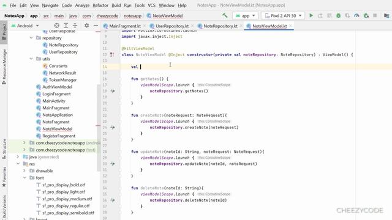This screenshot has height=220, width=392.
Task: Start debugging with the bug icon
Action: (x=338, y=15)
